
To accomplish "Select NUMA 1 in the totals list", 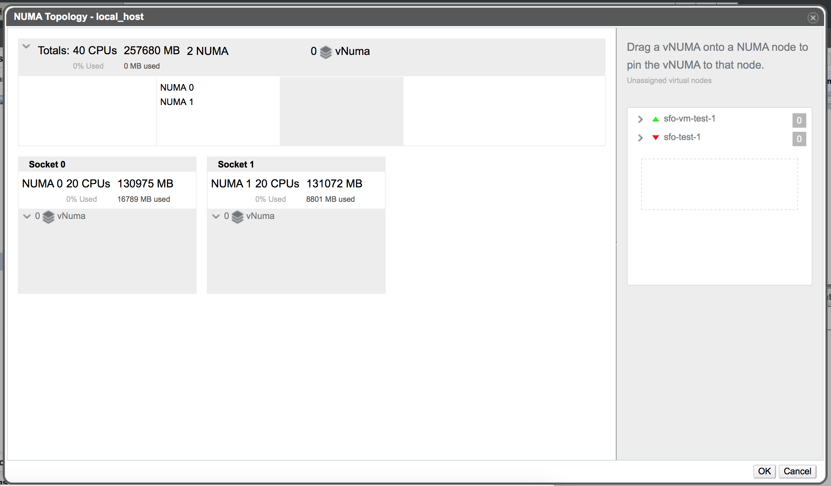I will pyautogui.click(x=177, y=102).
